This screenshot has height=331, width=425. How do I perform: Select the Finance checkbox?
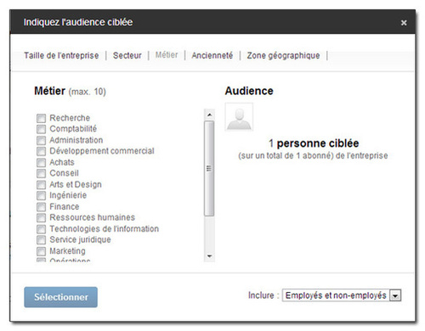click(x=41, y=207)
